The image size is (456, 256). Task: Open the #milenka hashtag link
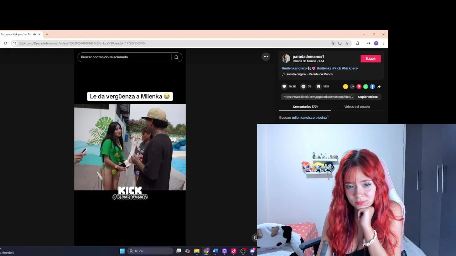coord(324,68)
